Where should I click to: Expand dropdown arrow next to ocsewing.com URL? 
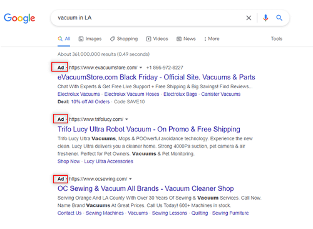pos(130,179)
